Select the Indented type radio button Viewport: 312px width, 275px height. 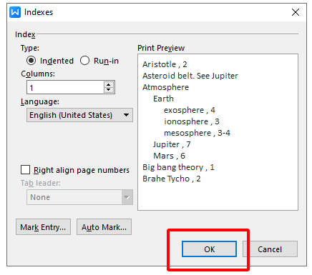click(31, 61)
